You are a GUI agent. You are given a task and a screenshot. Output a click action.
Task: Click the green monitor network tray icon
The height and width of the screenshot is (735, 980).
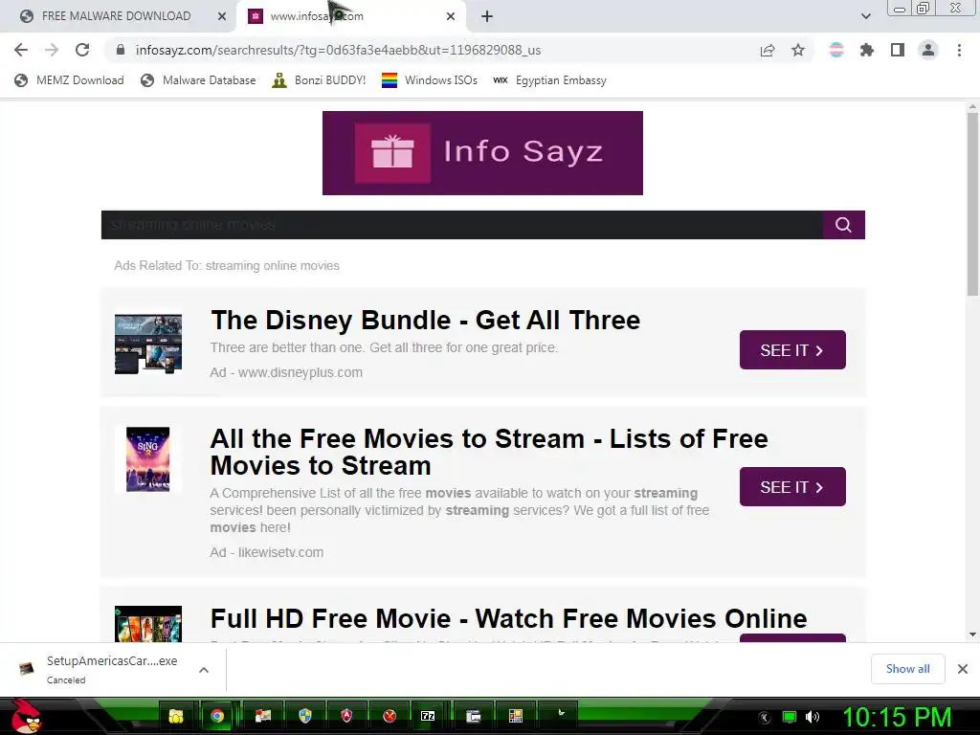(x=790, y=717)
